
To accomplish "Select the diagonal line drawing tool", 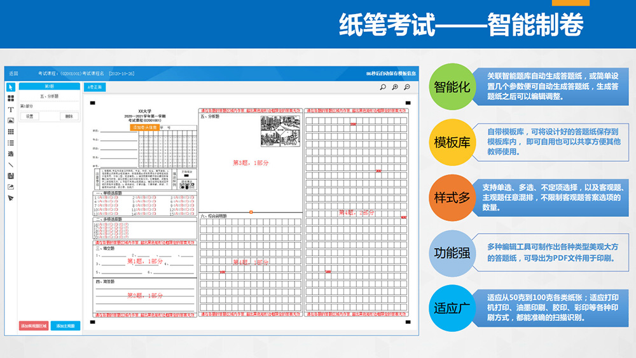I will pyautogui.click(x=11, y=165).
